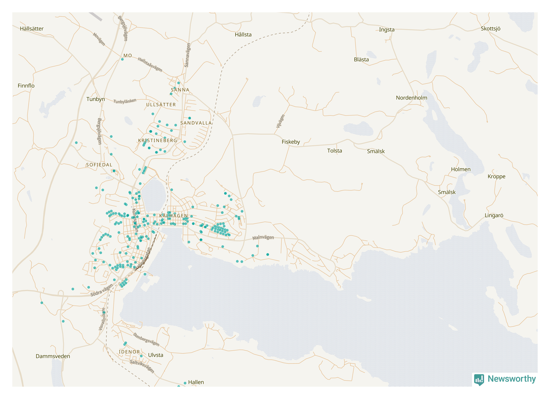Select the KRISTINEBERG neighborhood label

(158, 141)
